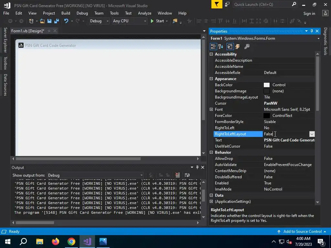Open the Analyze menu

click(x=144, y=13)
